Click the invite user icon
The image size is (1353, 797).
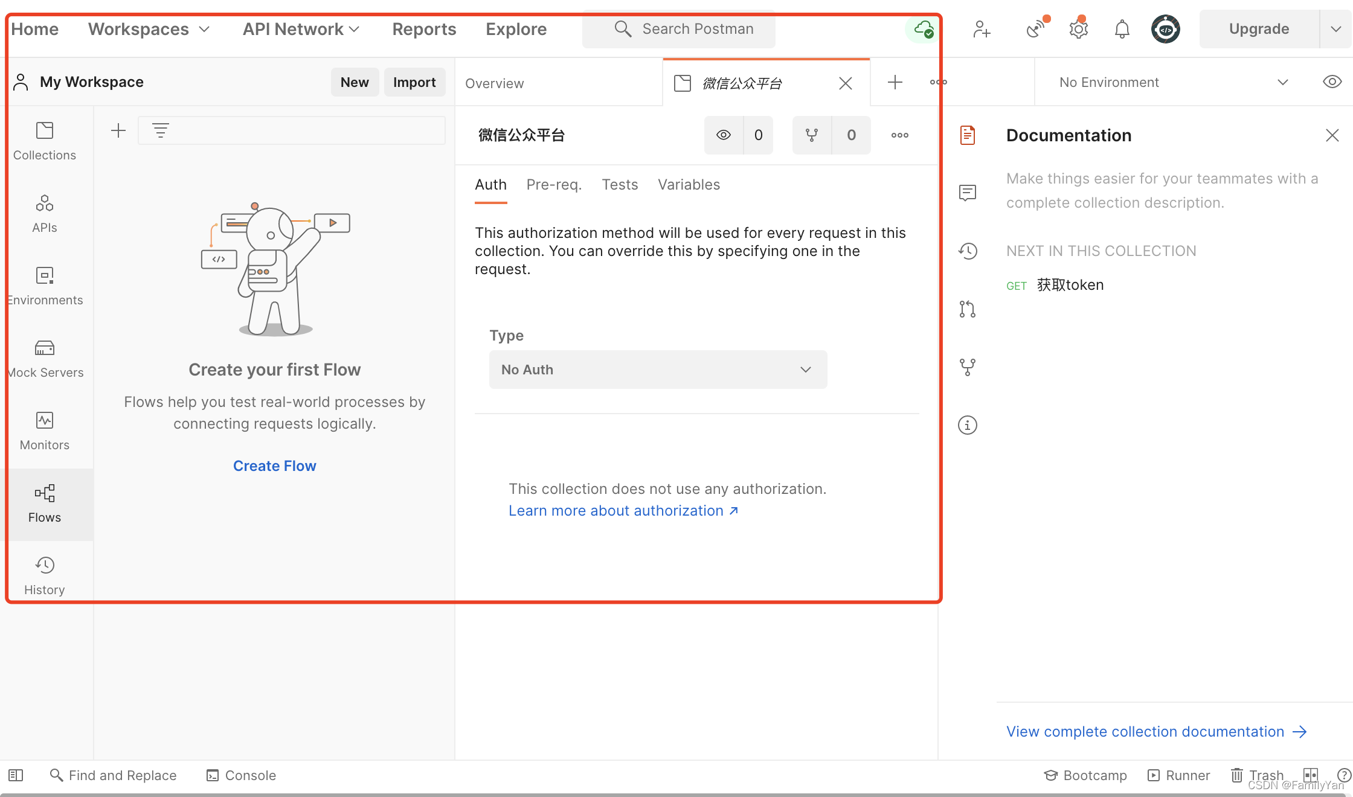[x=982, y=29]
